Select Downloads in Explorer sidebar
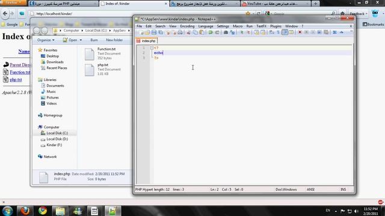 (55, 62)
